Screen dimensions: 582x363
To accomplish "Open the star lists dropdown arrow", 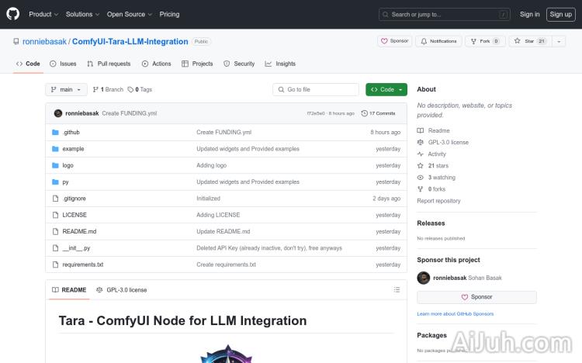I will coord(559,41).
